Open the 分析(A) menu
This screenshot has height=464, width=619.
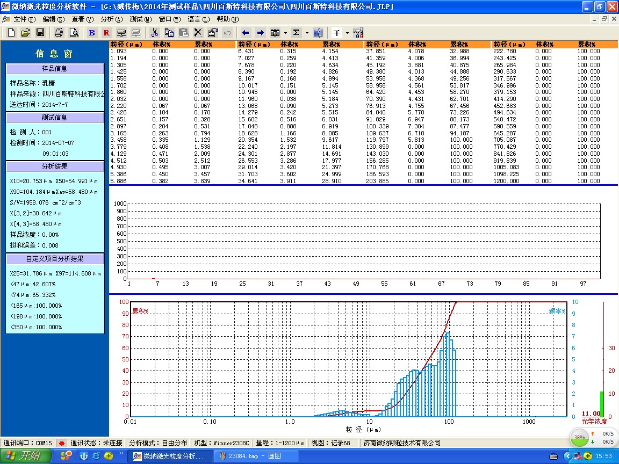(111, 19)
